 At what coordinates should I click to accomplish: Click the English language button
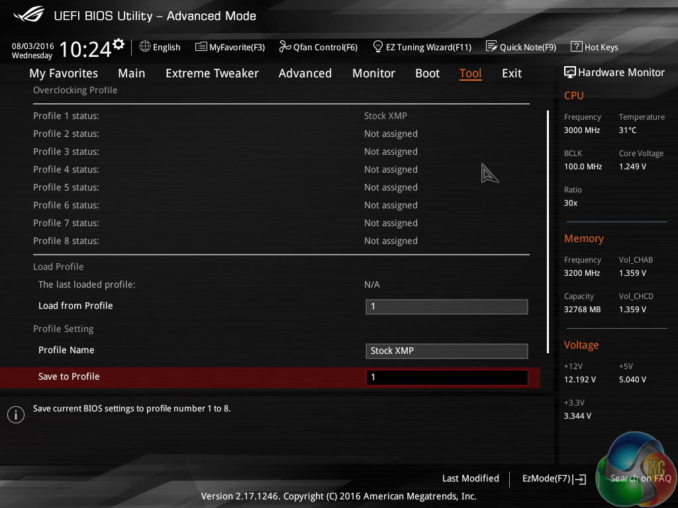[160, 47]
